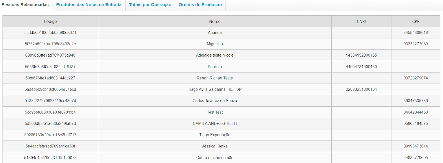Click the CAMILA ANDREGHETTI name cell
Image resolution: width=443 pixels, height=163 pixels.
[x=215, y=123]
